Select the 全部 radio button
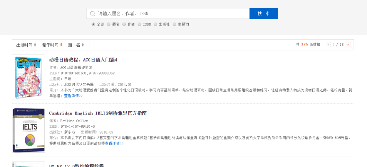 93,24
